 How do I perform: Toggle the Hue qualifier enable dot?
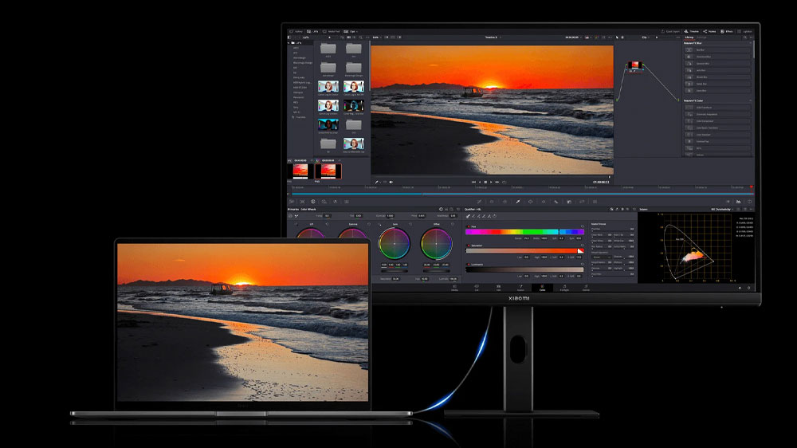click(469, 226)
